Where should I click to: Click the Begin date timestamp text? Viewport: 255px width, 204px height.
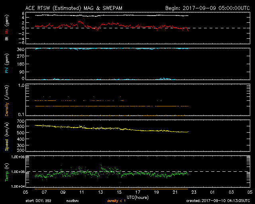pyautogui.click(x=207, y=8)
